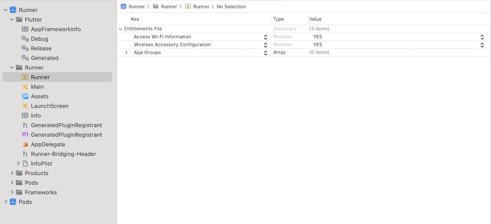Click the Array type of App Groups
Viewport: 491px width, 224px height.
[x=279, y=53]
